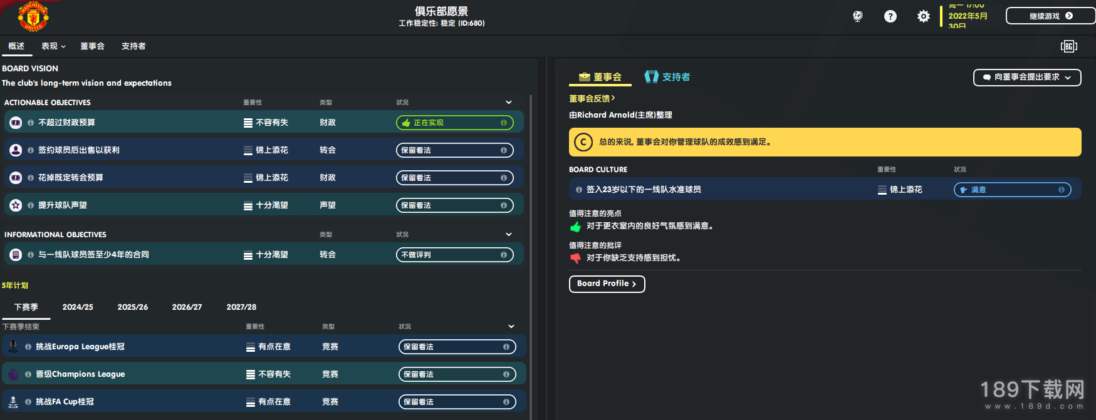This screenshot has width=1096, height=420.
Task: Click the 继续游戏 continue button
Action: (x=1051, y=16)
